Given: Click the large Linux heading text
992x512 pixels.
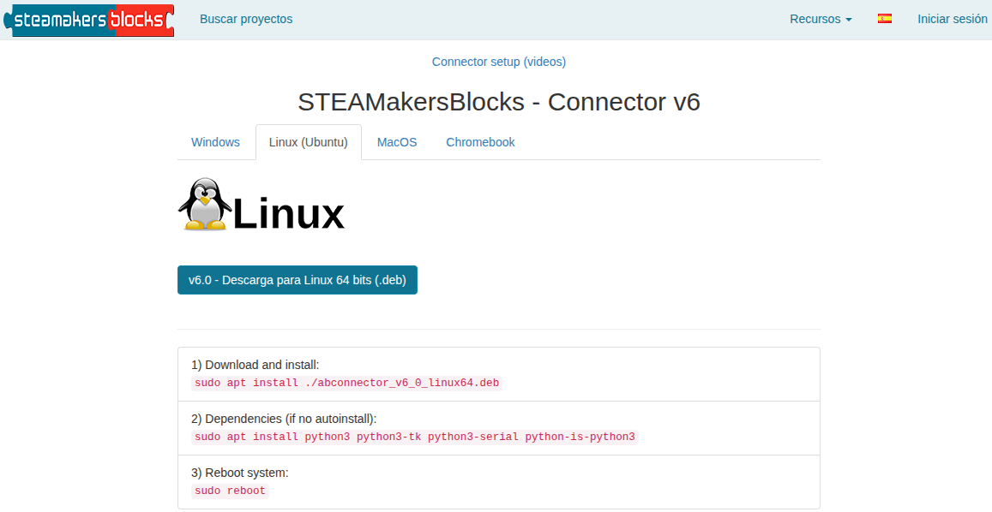Looking at the screenshot, I should tap(288, 214).
